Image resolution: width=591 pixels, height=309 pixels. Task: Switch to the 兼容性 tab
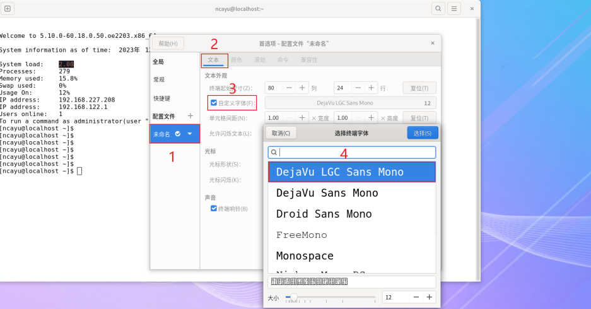(x=308, y=60)
